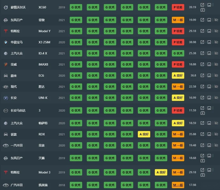Click the Tesla logo in the Model Y row
The height and width of the screenshot is (190, 220).
pos(6,31)
